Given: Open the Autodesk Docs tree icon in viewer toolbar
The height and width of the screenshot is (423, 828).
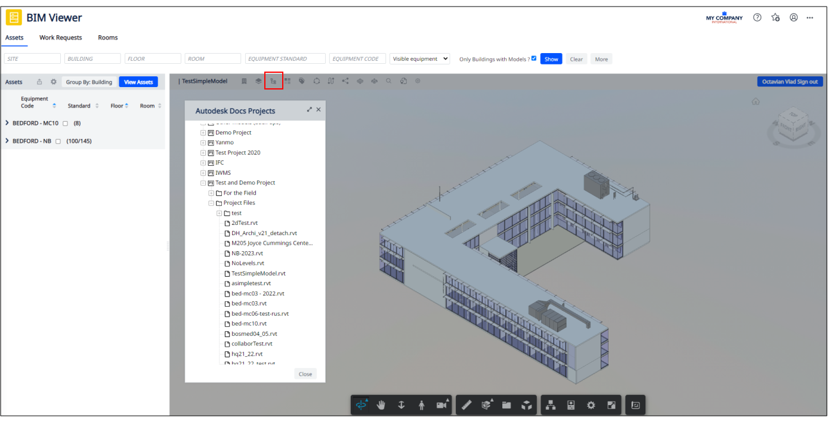Looking at the screenshot, I should coord(273,81).
